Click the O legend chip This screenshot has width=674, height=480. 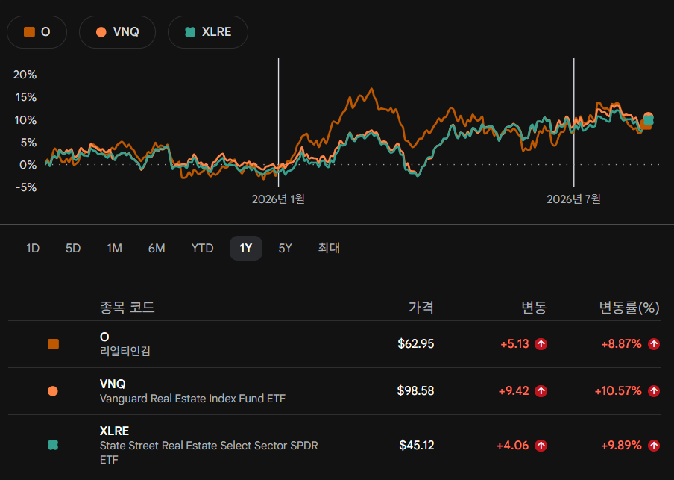click(x=37, y=32)
